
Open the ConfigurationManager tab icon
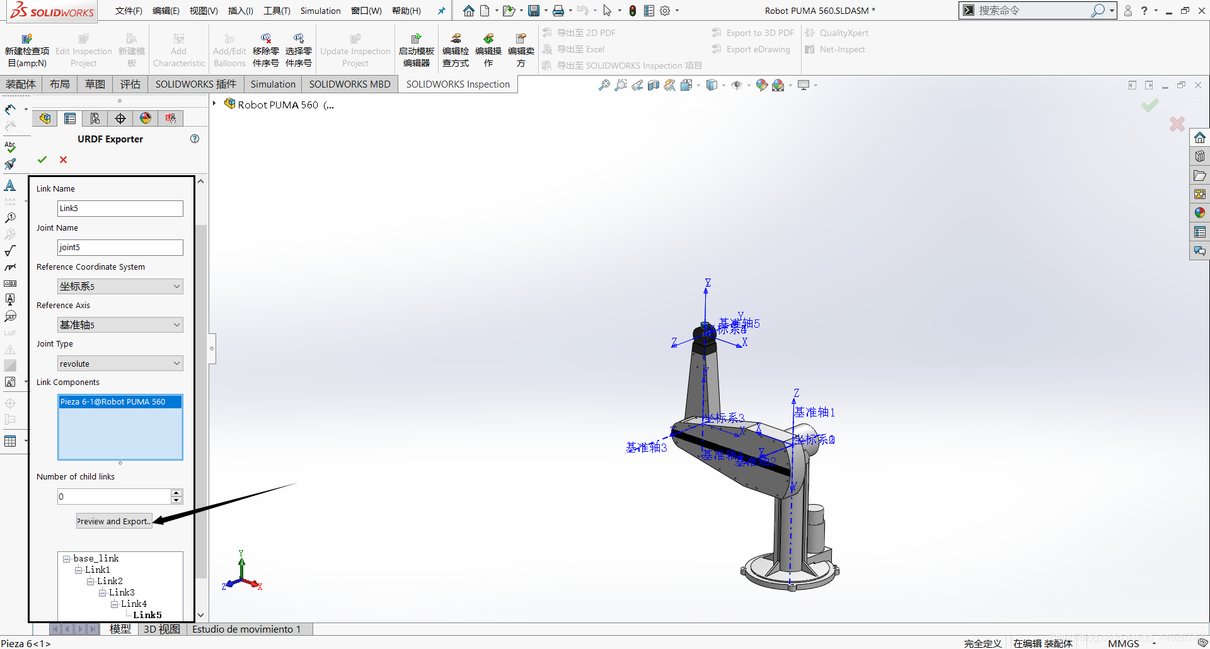click(x=95, y=118)
